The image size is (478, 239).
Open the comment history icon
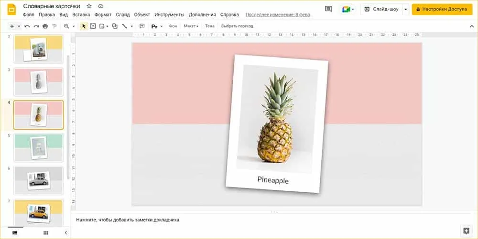click(x=328, y=9)
